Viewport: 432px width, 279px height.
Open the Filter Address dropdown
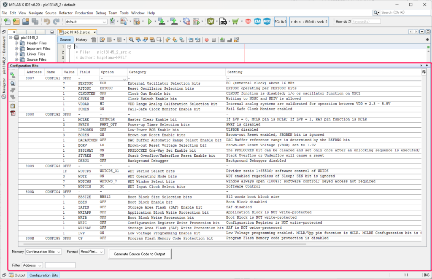click(x=32, y=265)
